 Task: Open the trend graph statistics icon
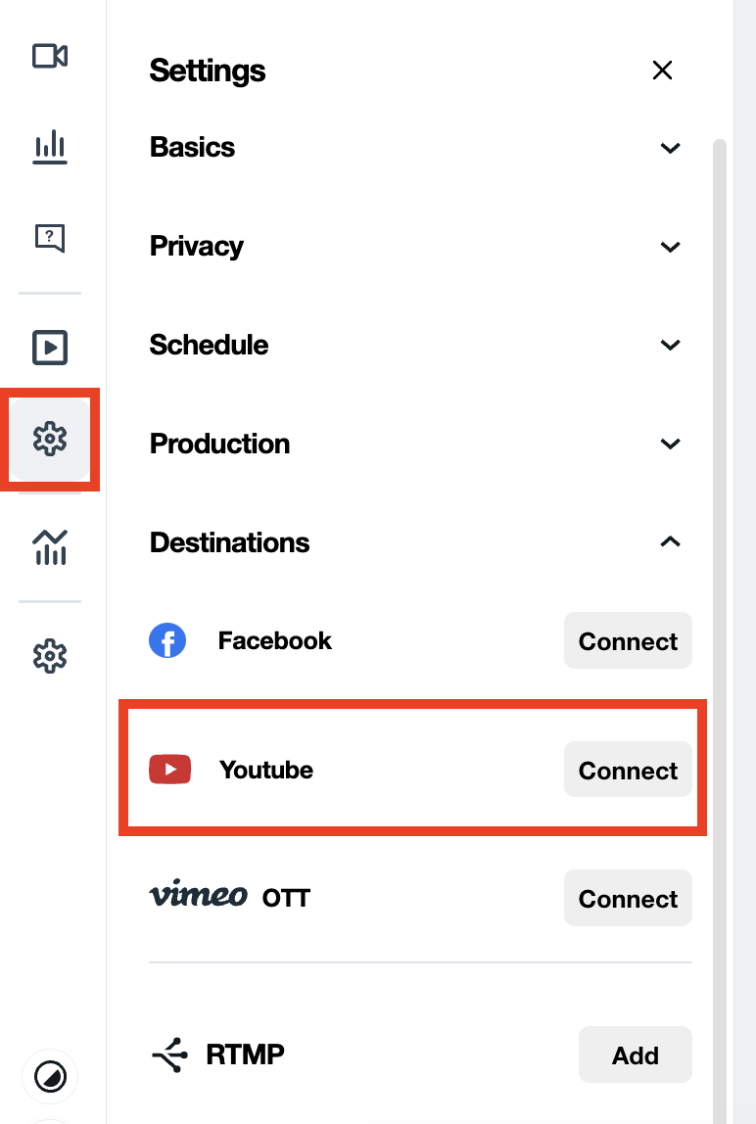point(50,546)
